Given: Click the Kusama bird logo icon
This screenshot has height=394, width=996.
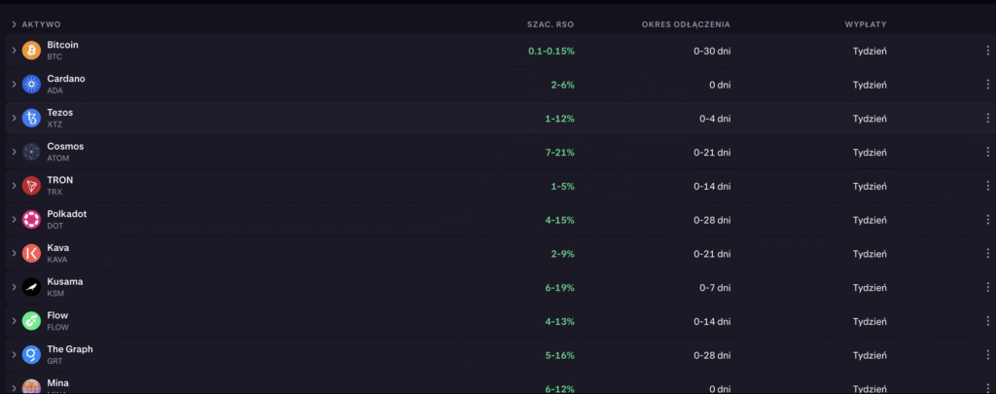Looking at the screenshot, I should coord(31,287).
